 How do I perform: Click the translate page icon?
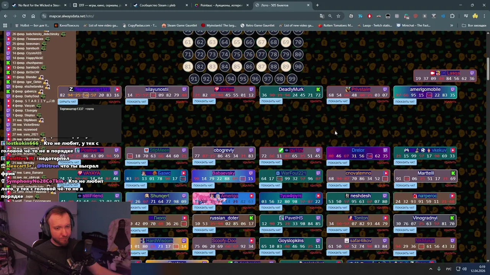click(x=322, y=16)
